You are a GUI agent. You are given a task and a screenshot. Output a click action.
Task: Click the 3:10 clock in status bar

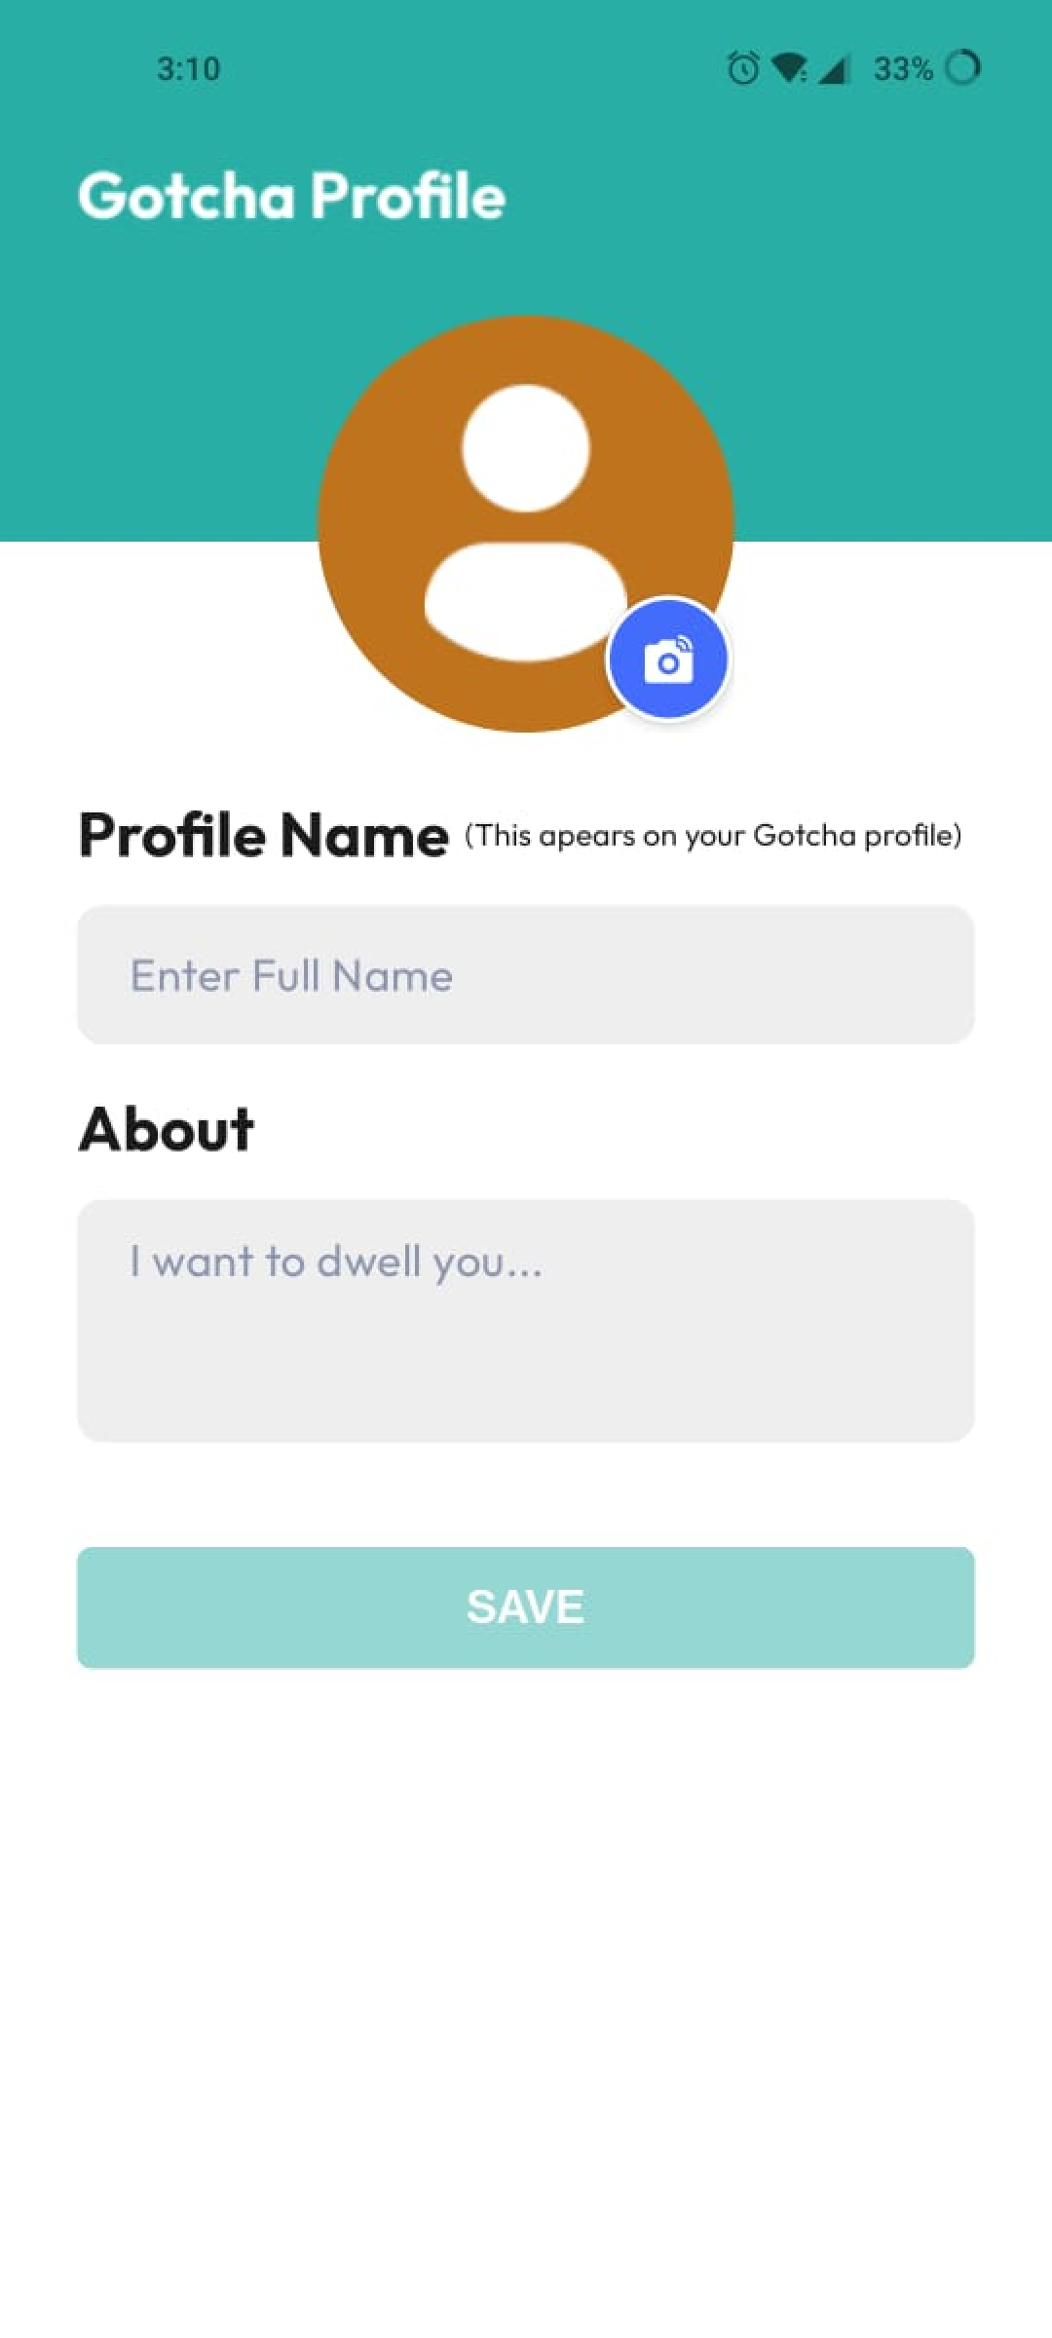[x=189, y=68]
